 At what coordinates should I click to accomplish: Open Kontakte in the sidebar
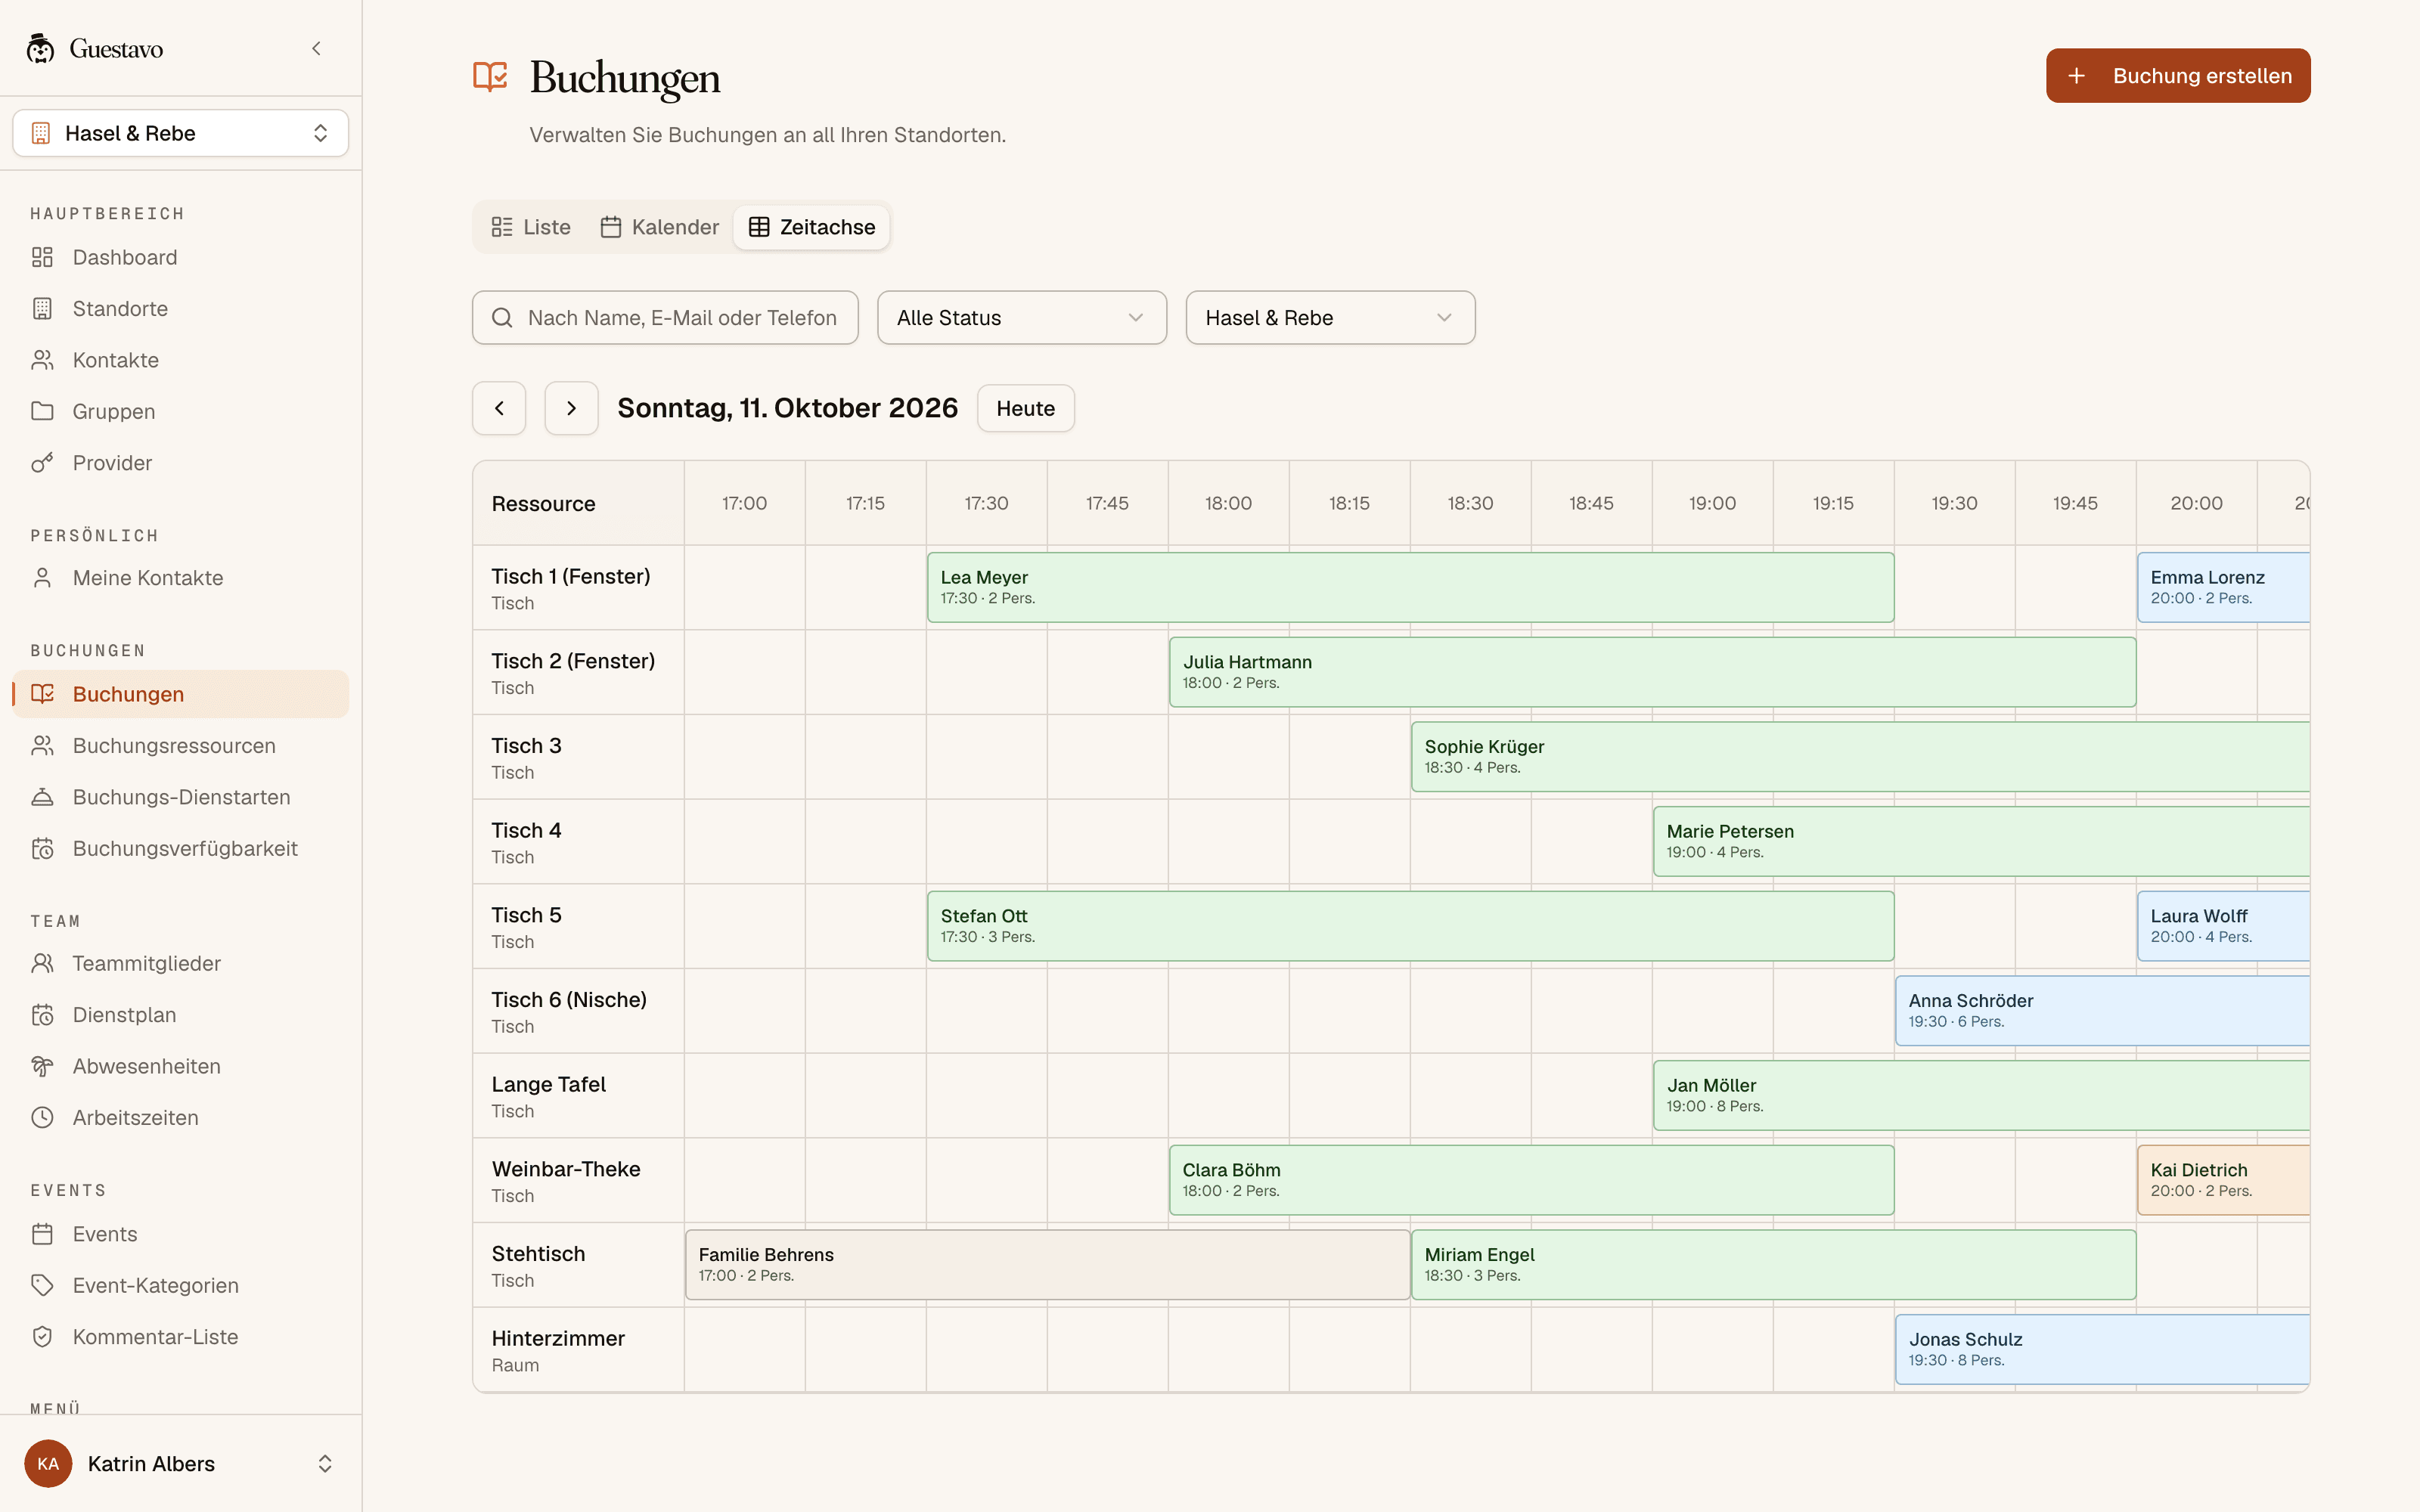pyautogui.click(x=181, y=360)
